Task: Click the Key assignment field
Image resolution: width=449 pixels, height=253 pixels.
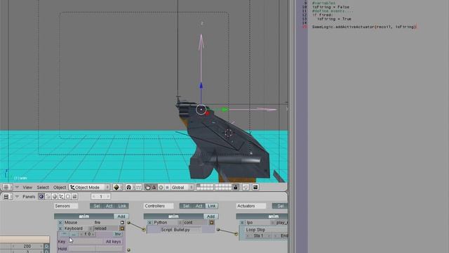Action: pyautogui.click(x=86, y=242)
